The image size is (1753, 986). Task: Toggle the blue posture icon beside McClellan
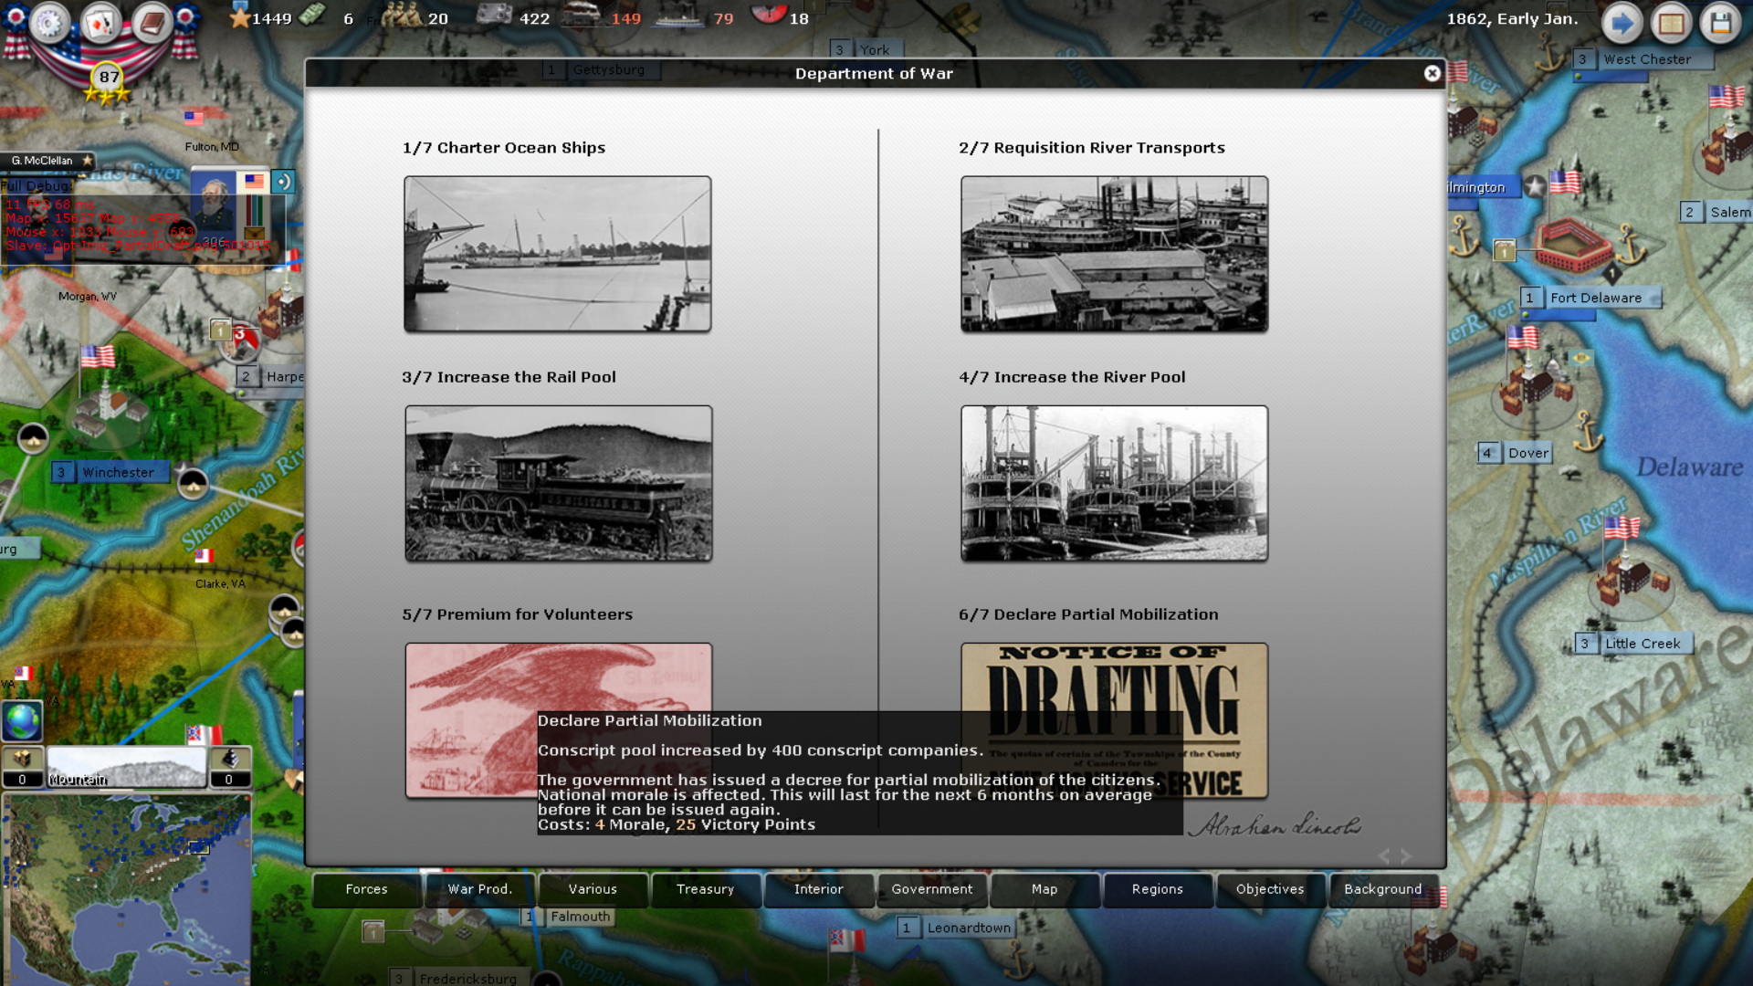coord(283,182)
